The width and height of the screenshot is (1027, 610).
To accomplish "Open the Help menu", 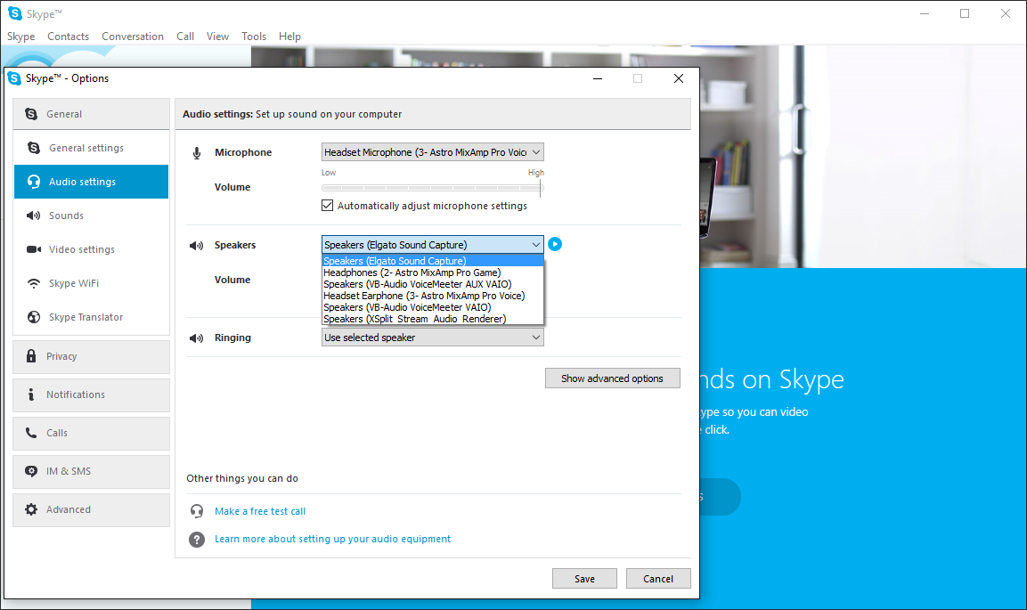I will (x=289, y=37).
